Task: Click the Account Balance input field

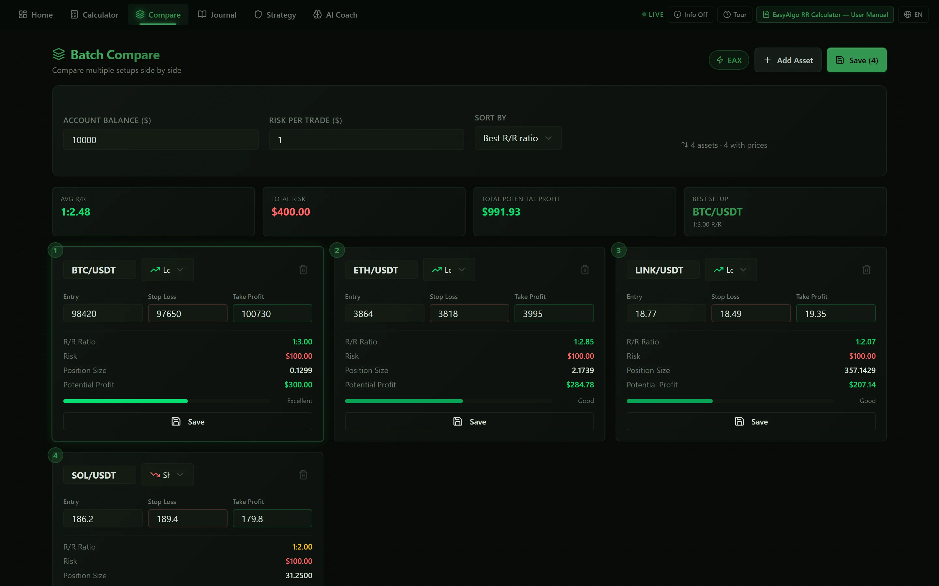Action: [x=161, y=140]
